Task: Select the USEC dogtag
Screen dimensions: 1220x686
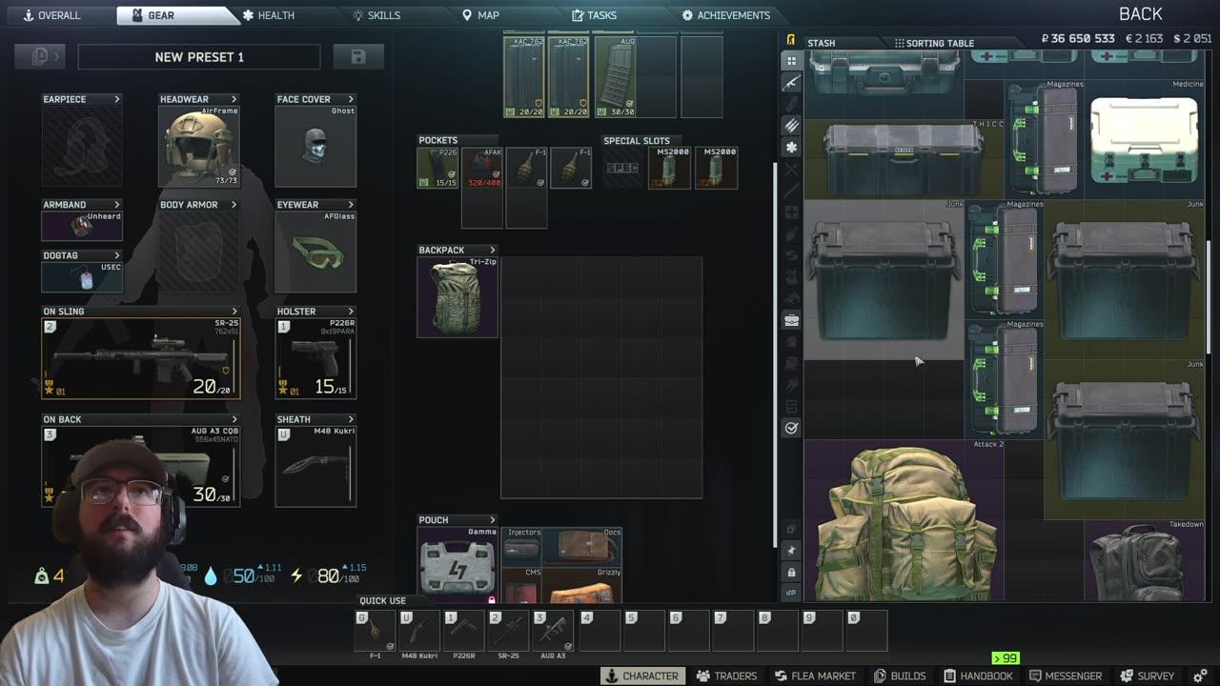Action: click(82, 277)
